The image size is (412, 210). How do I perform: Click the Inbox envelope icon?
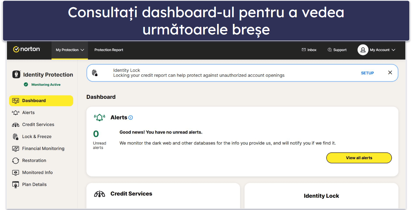tap(304, 50)
